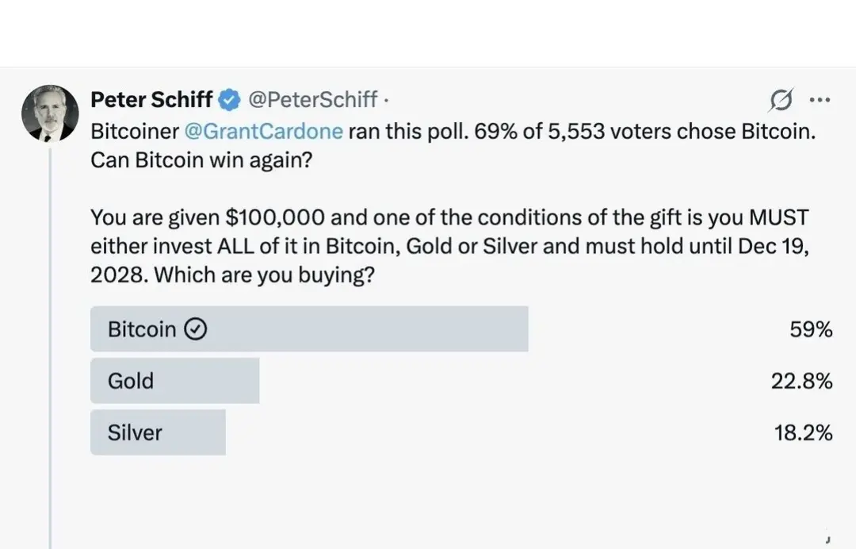Open Peter Schiff's profile avatar
The width and height of the screenshot is (856, 549).
pos(50,113)
